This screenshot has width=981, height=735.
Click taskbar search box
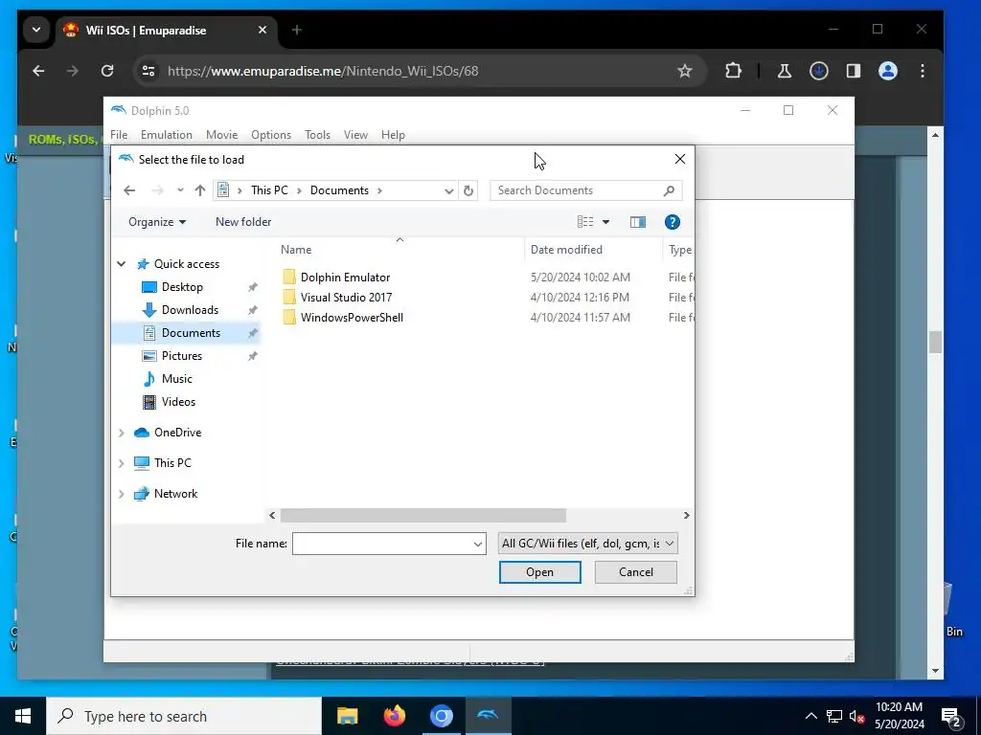tap(184, 716)
